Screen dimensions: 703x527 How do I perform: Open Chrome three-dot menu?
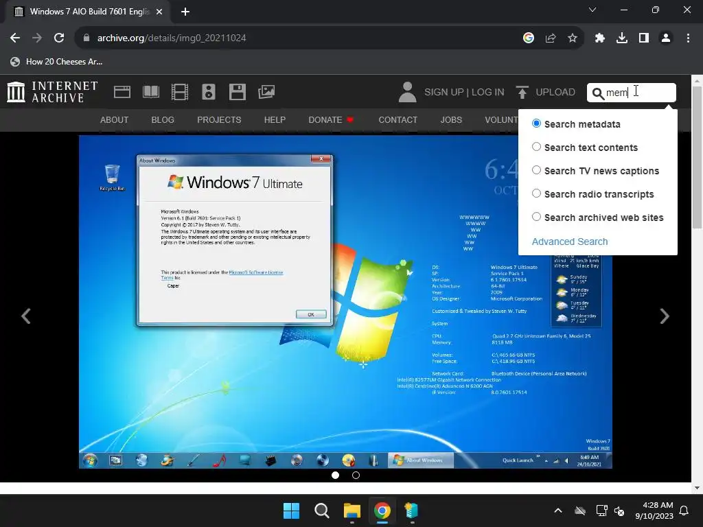point(688,38)
